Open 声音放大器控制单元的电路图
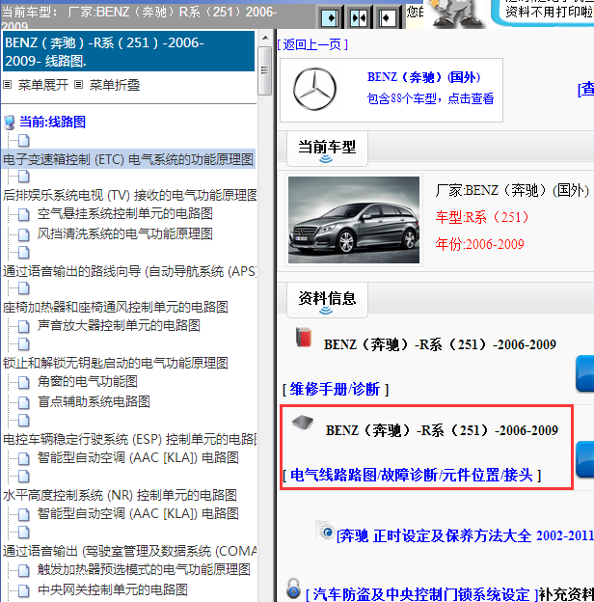The height and width of the screenshot is (602, 594). point(119,326)
